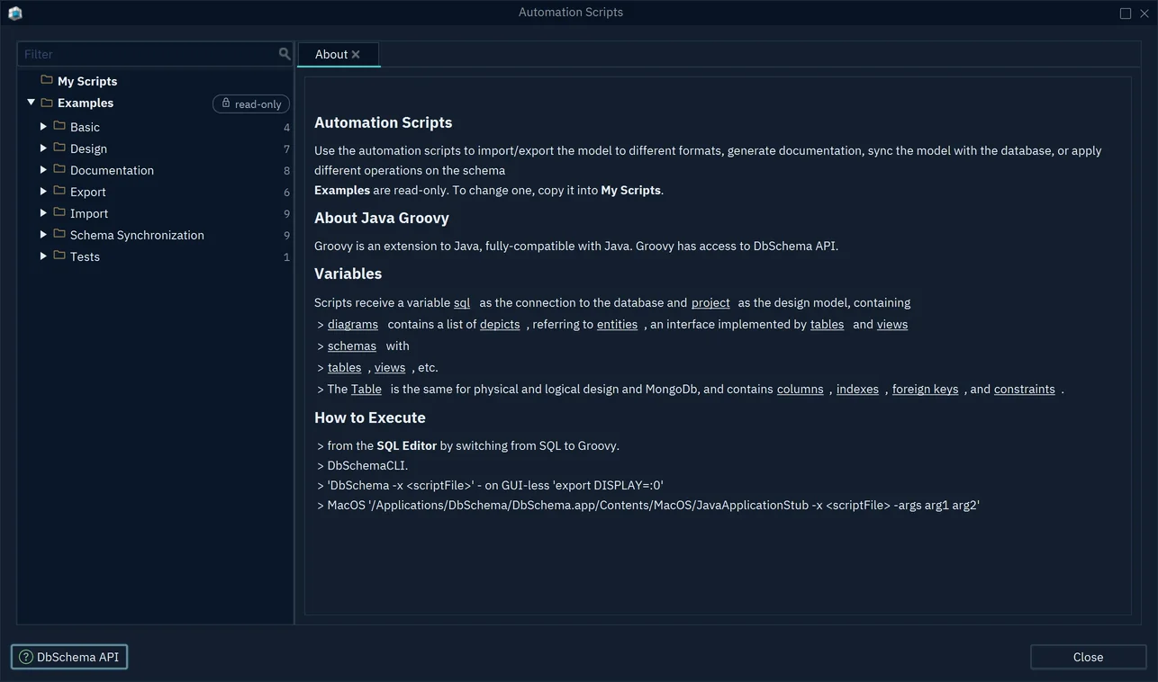This screenshot has width=1158, height=682.
Task: Click the Examples folder icon
Action: [x=47, y=103]
